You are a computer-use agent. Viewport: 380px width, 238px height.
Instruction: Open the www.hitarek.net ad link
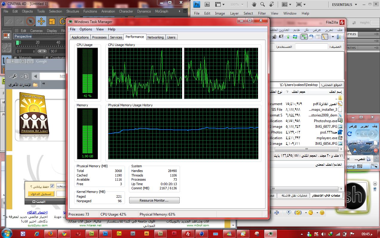pos(91,225)
